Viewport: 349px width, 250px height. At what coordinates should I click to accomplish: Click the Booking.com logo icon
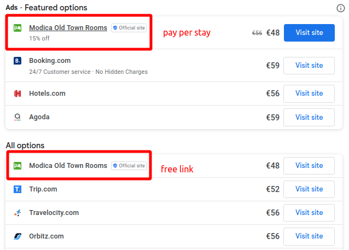click(18, 61)
